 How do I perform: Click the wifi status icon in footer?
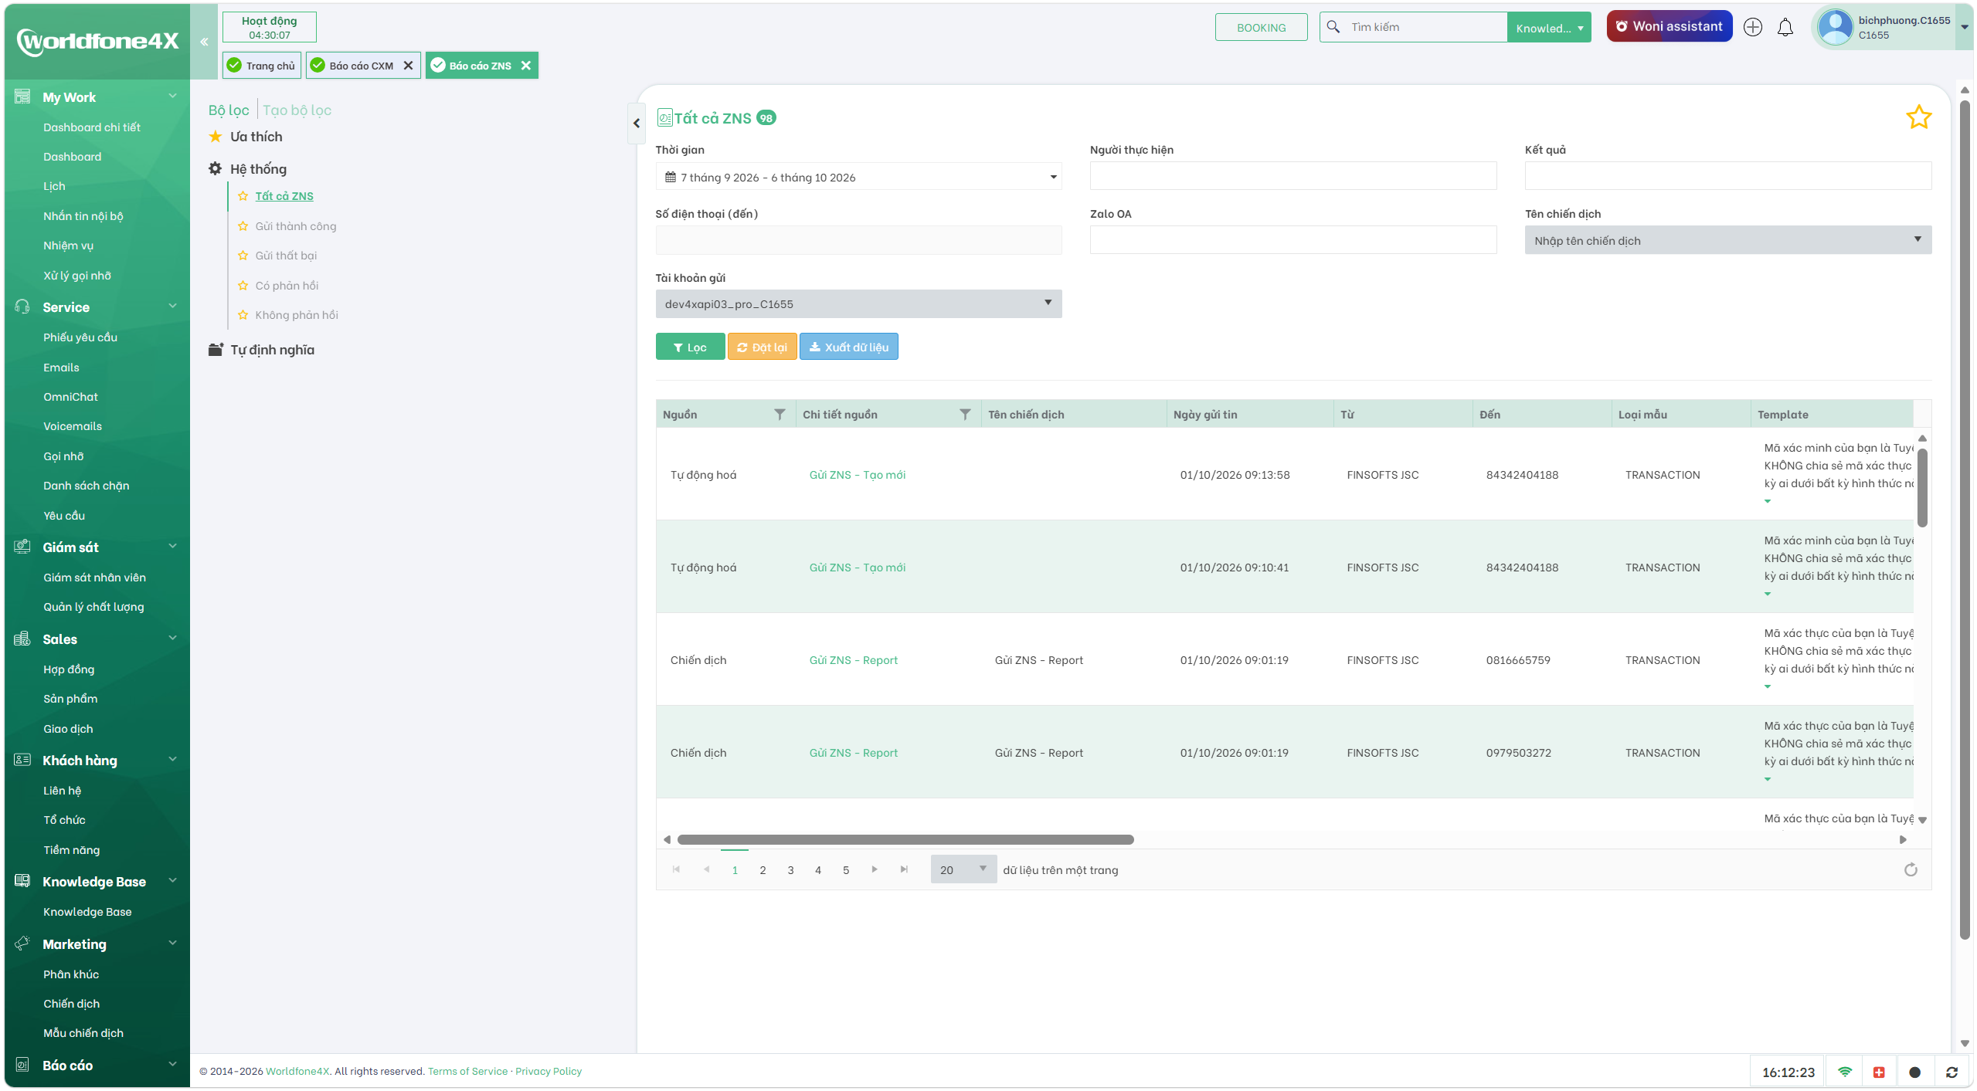click(x=1845, y=1072)
